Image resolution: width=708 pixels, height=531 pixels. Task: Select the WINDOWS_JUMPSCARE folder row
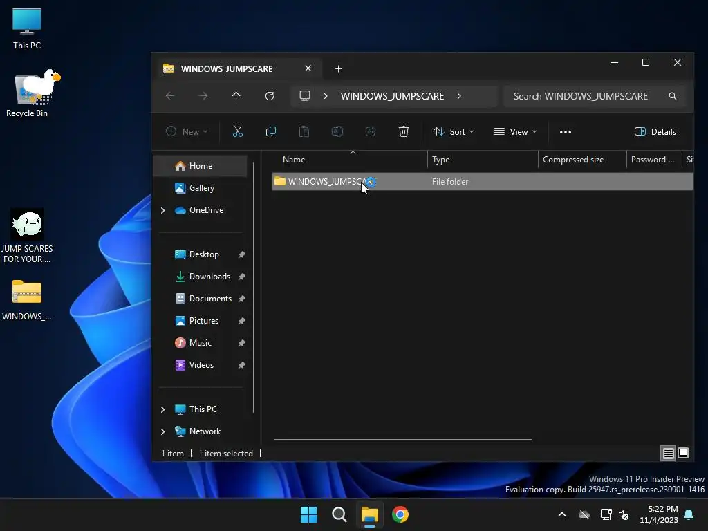tap(482, 182)
